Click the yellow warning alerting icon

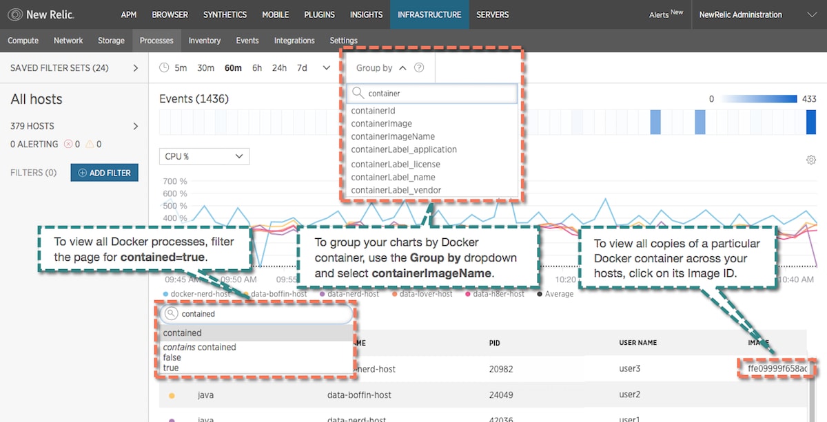point(90,144)
